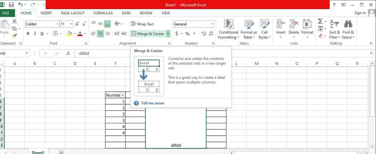The width and height of the screenshot is (376, 154).
Task: Collapse the ribbon with the up chevron
Action: tap(371, 44)
